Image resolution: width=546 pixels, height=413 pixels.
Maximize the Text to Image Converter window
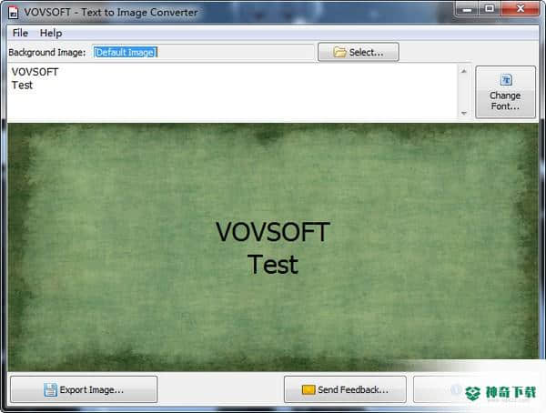pyautogui.click(x=490, y=9)
